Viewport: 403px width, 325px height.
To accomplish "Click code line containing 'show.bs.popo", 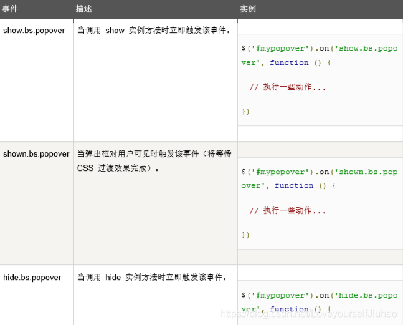I will tap(320, 49).
